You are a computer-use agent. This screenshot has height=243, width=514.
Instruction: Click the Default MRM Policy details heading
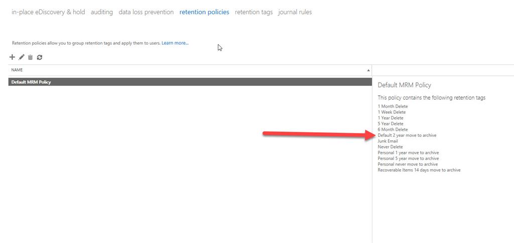[x=404, y=85]
